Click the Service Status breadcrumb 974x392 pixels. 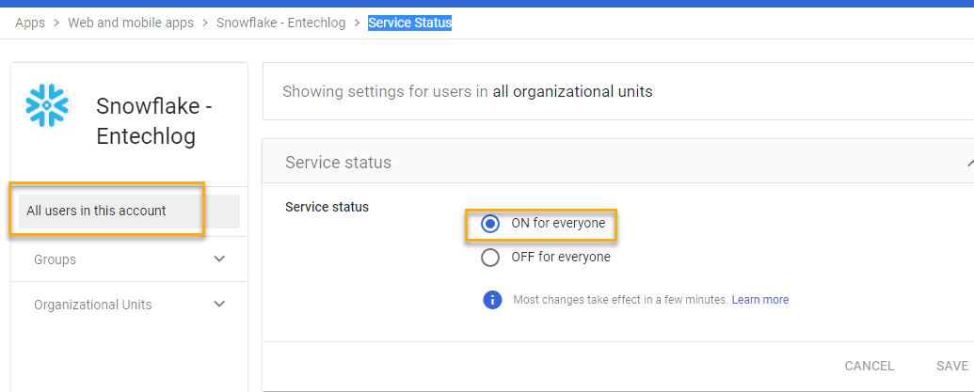pyautogui.click(x=410, y=23)
